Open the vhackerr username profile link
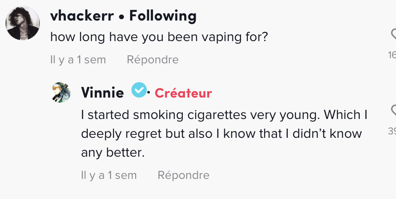This screenshot has height=199, width=396. 82,16
